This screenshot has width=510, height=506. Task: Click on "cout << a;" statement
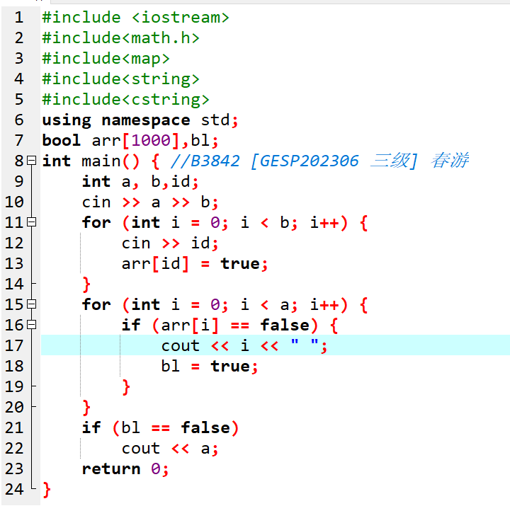[x=170, y=449]
